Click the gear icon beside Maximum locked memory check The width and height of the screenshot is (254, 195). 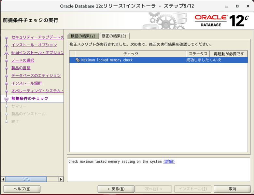pyautogui.click(x=78, y=60)
